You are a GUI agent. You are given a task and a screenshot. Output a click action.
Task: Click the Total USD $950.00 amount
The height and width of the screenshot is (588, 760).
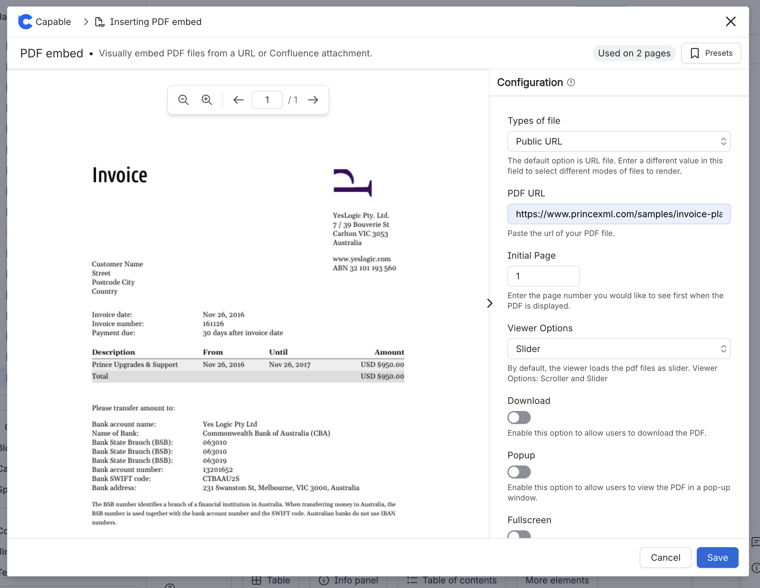point(382,376)
